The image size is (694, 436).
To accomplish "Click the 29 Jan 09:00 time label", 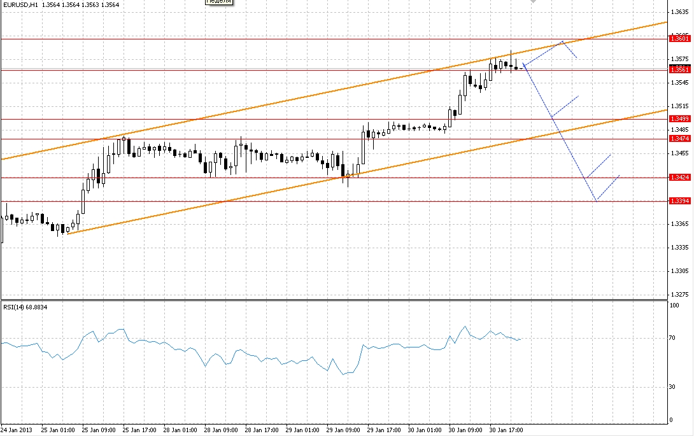I will click(x=343, y=430).
